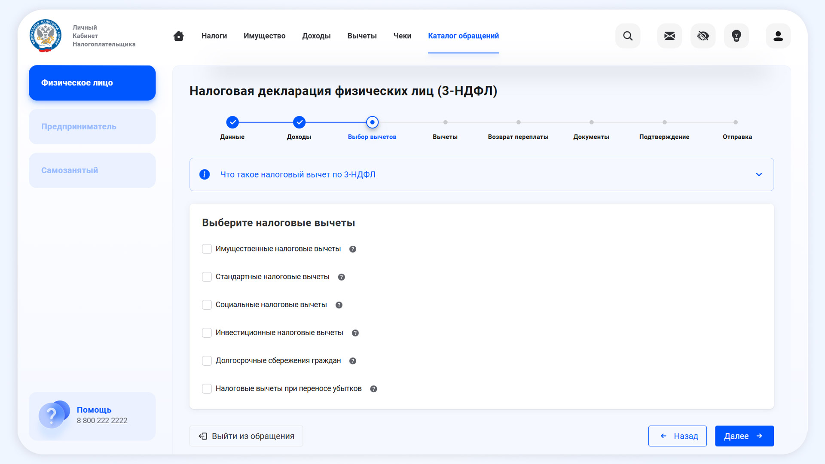Screen dimensions: 825x464
Task: Toggle the crossed-eye hide-data icon
Action: [703, 36]
